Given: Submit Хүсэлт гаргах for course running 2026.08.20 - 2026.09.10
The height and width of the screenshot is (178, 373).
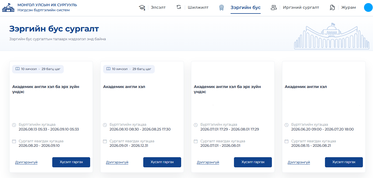Looking at the screenshot, I should pos(71,162).
